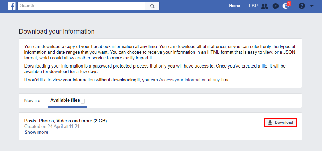
Task: Open the notifications globe icon
Action: pos(286,6)
